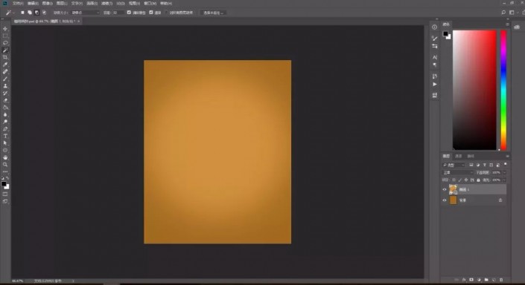Image resolution: width=525 pixels, height=285 pixels.
Task: Select the Blur tool
Action: point(5,114)
